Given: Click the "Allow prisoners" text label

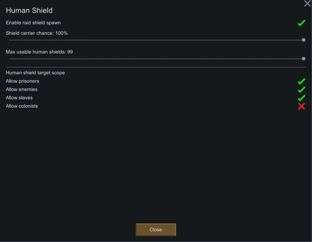Looking at the screenshot, I should click(23, 81).
